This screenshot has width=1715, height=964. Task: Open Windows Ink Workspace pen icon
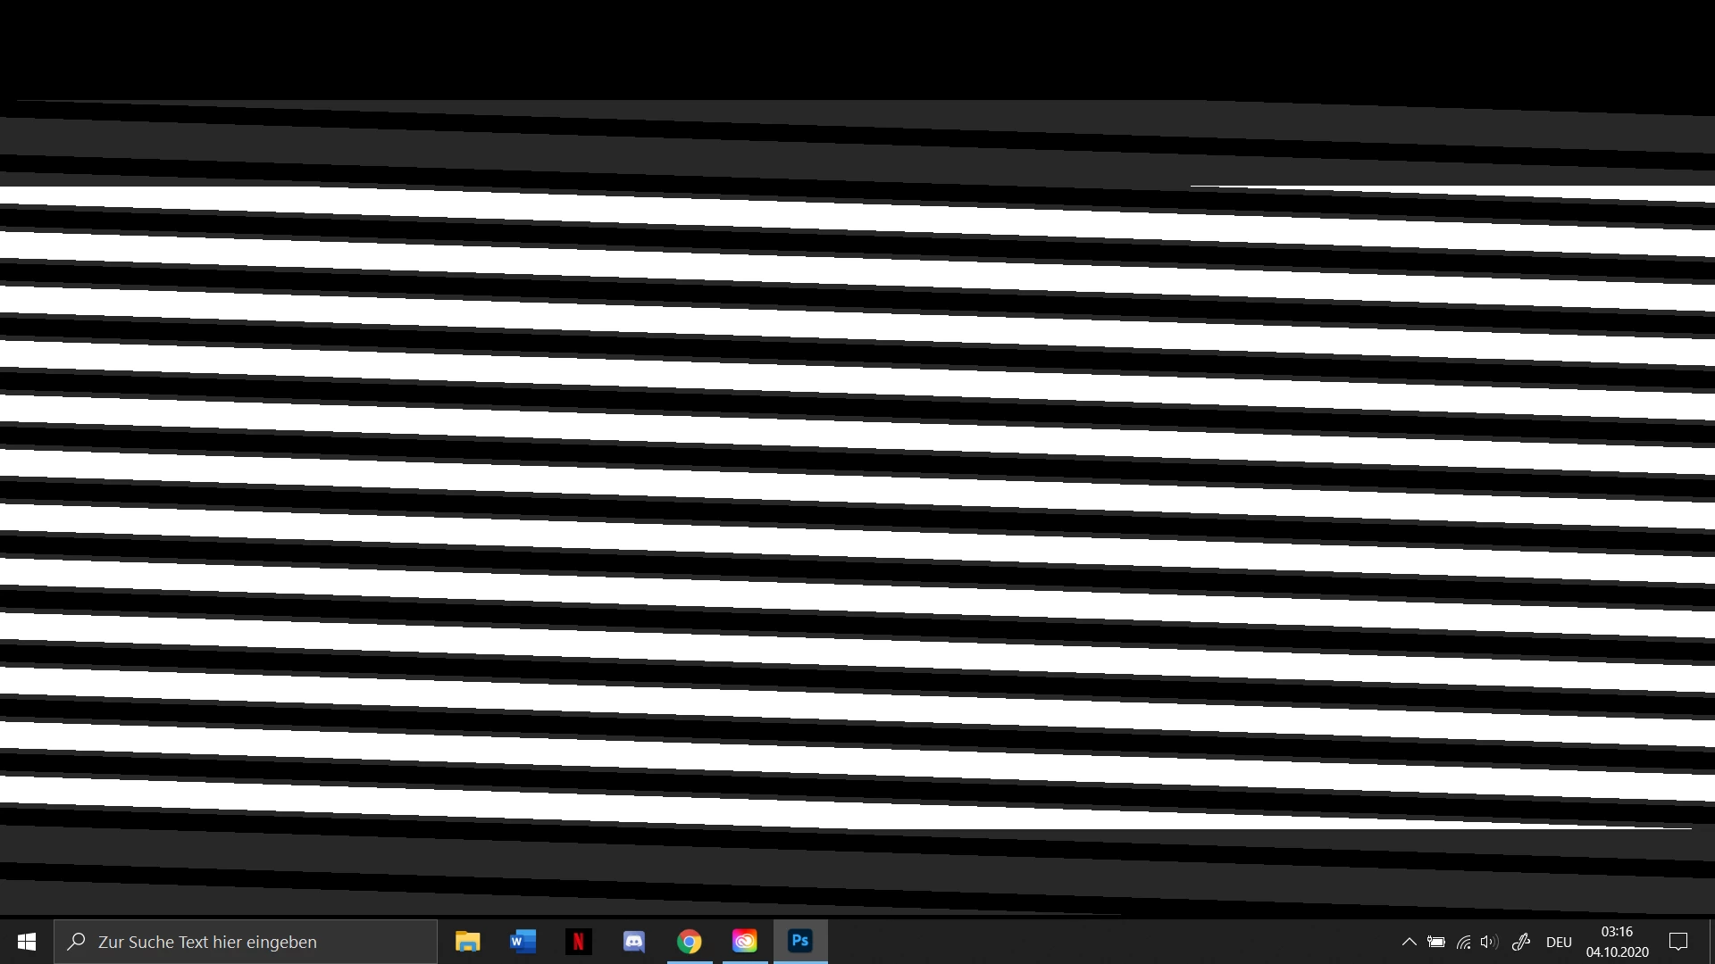(x=1521, y=942)
